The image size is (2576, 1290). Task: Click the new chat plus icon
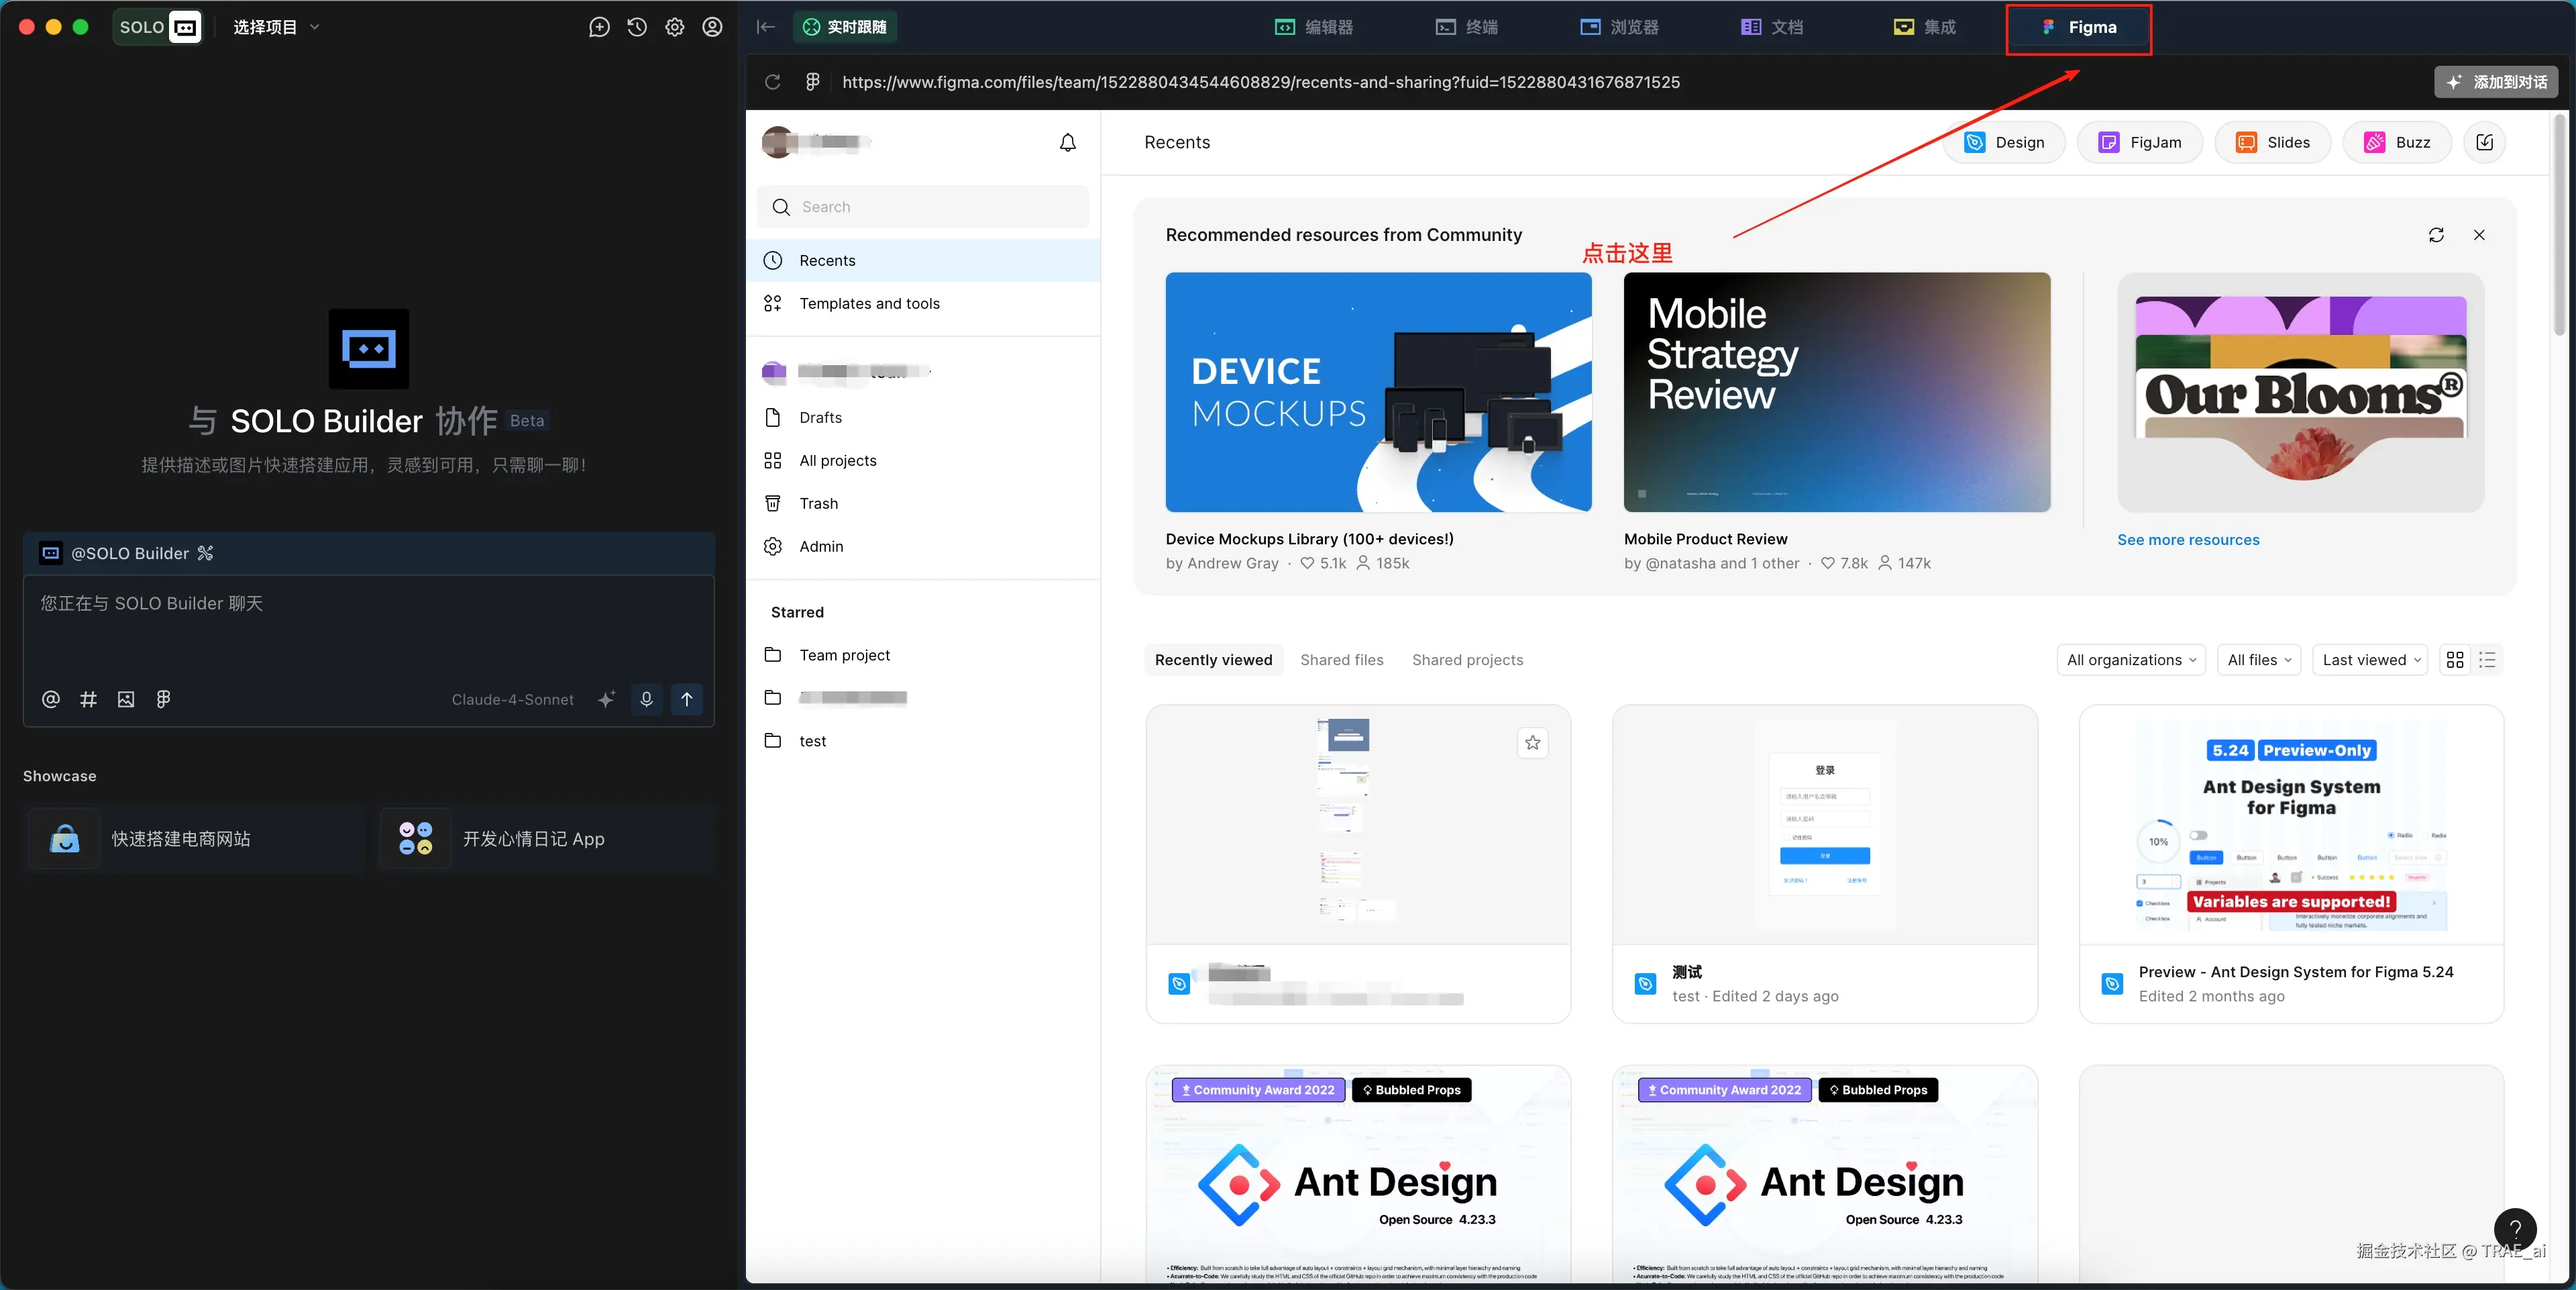pos(599,27)
